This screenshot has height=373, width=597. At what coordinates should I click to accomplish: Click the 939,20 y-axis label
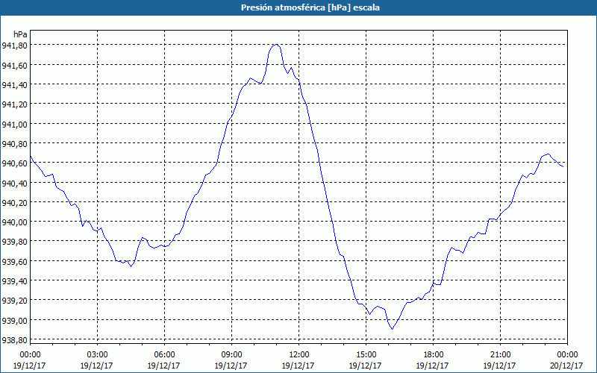(14, 301)
